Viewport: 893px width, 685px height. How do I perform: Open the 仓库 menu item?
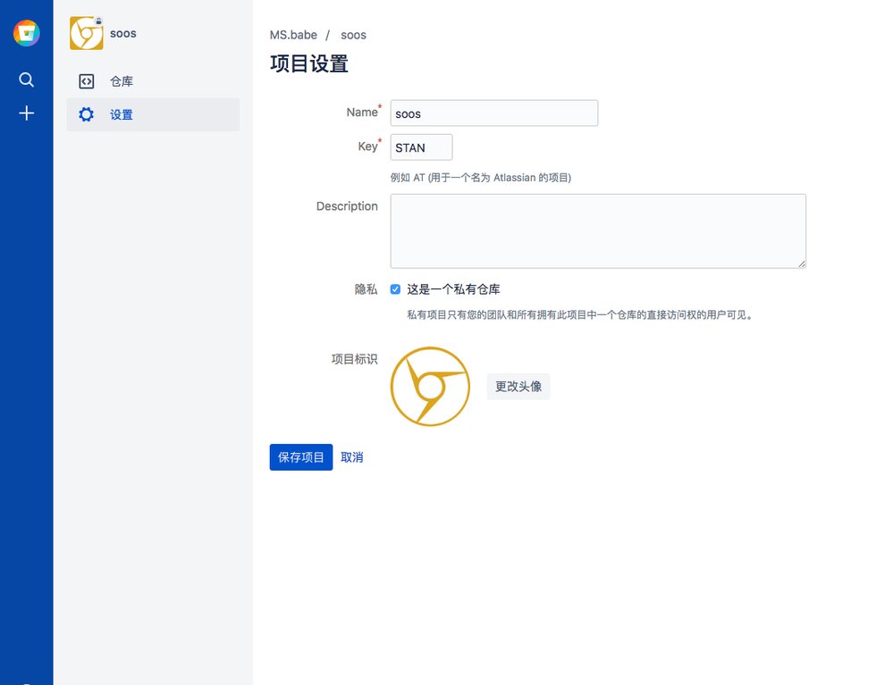tap(122, 81)
